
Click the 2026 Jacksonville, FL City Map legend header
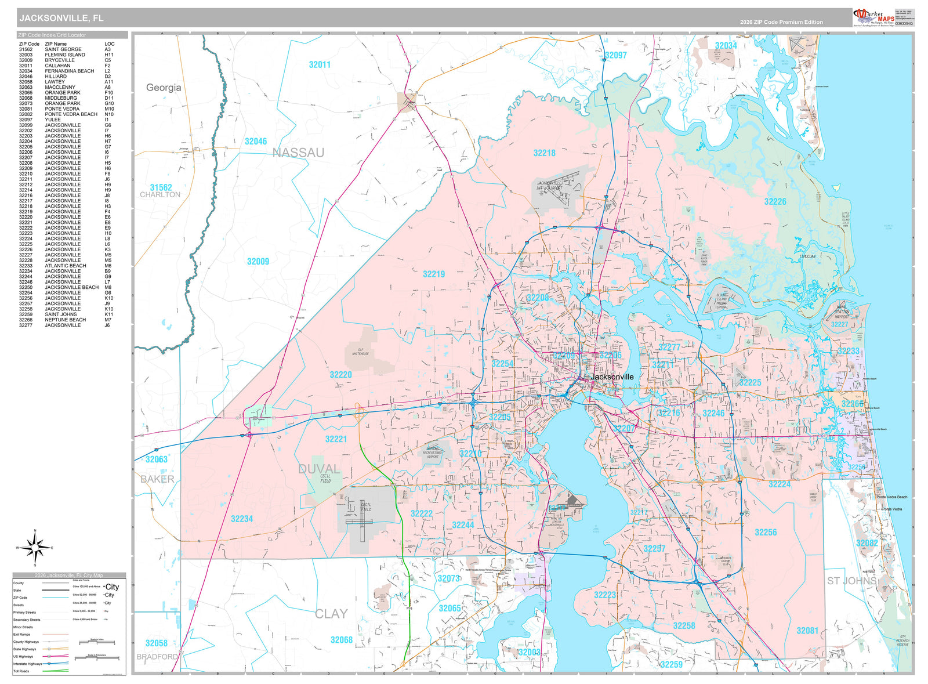[68, 576]
